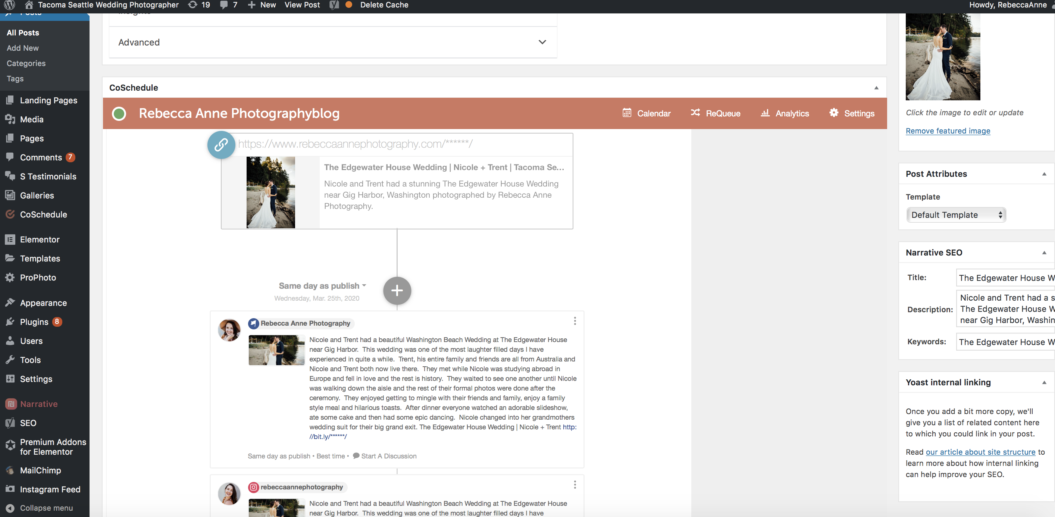Image resolution: width=1055 pixels, height=517 pixels.
Task: Click Delete Cache in admin bar
Action: coord(384,5)
